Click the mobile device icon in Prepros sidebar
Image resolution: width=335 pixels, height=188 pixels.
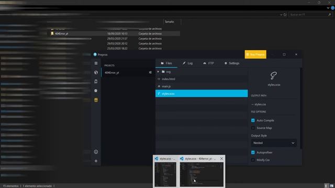(96, 81)
